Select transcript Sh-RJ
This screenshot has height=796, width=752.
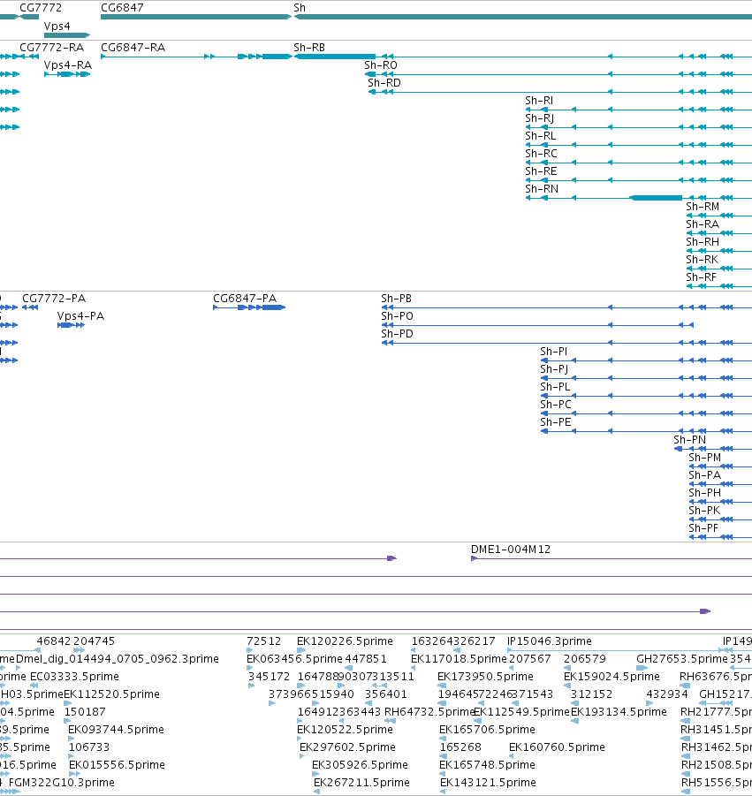click(x=539, y=118)
